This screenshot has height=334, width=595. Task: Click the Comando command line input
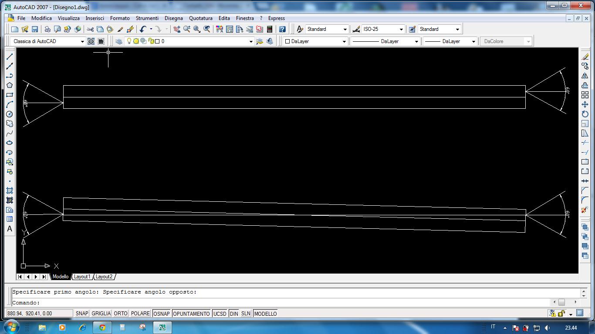tap(282, 303)
